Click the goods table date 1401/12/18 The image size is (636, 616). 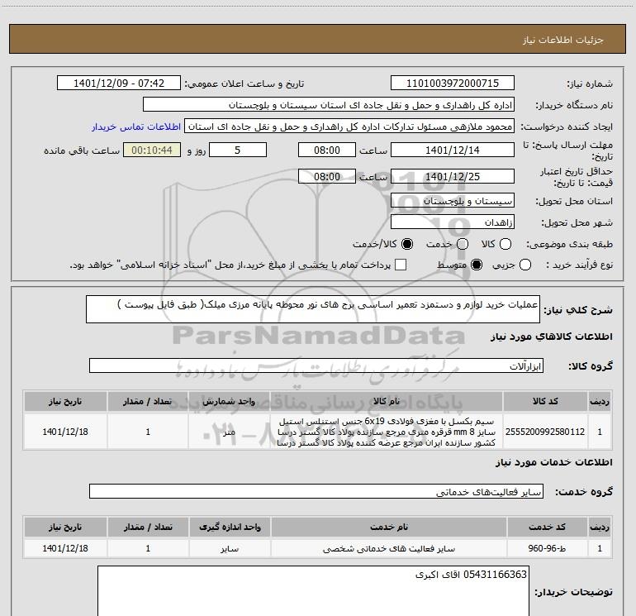[65, 432]
